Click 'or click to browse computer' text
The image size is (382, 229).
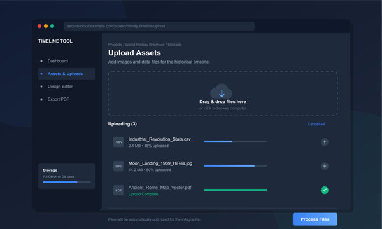(223, 108)
